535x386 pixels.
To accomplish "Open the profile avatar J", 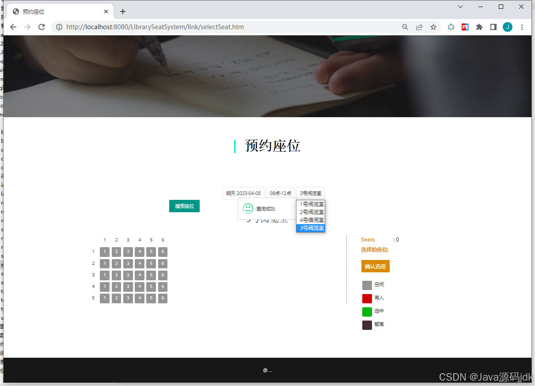I will tap(508, 27).
